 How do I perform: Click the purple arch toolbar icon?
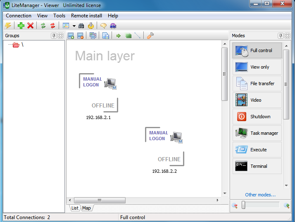tap(113, 26)
